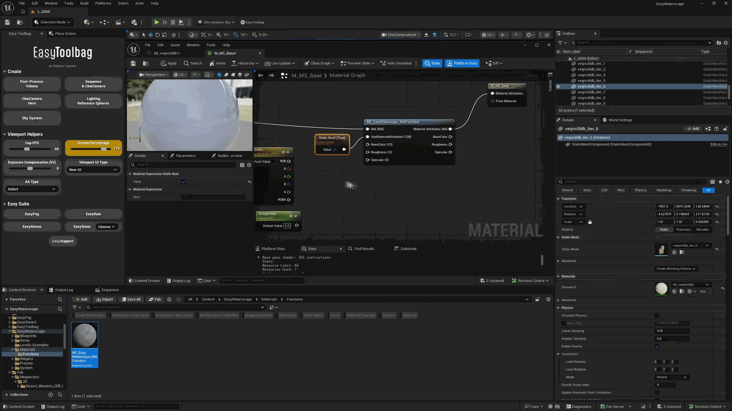This screenshot has width=732, height=411.
Task: Click the EasyFog button
Action: [x=32, y=214]
